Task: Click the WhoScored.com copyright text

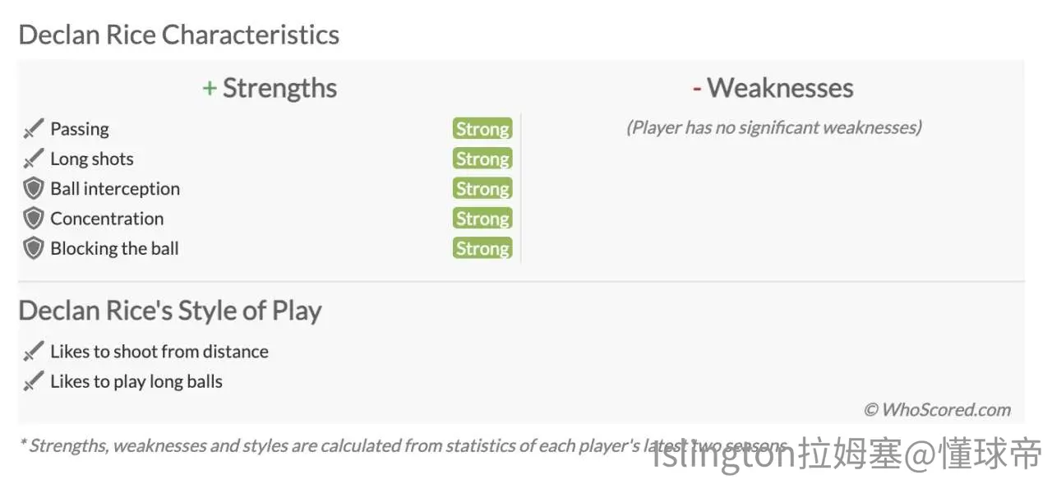Action: click(x=937, y=409)
